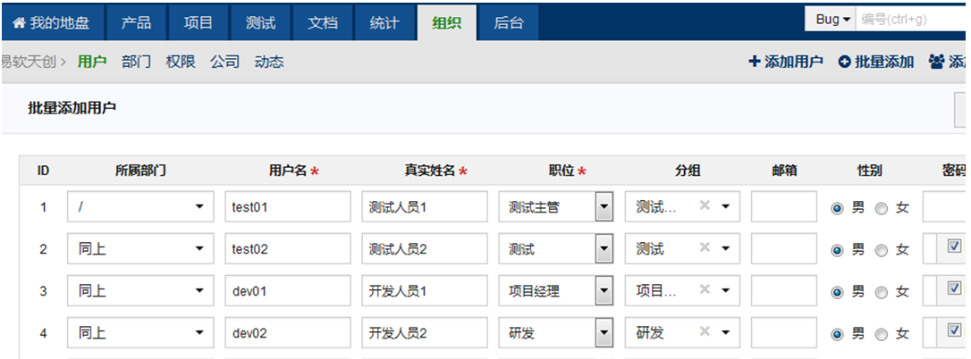The height and width of the screenshot is (359, 971).
Task: Switch to the 产品 tab
Action: [136, 23]
